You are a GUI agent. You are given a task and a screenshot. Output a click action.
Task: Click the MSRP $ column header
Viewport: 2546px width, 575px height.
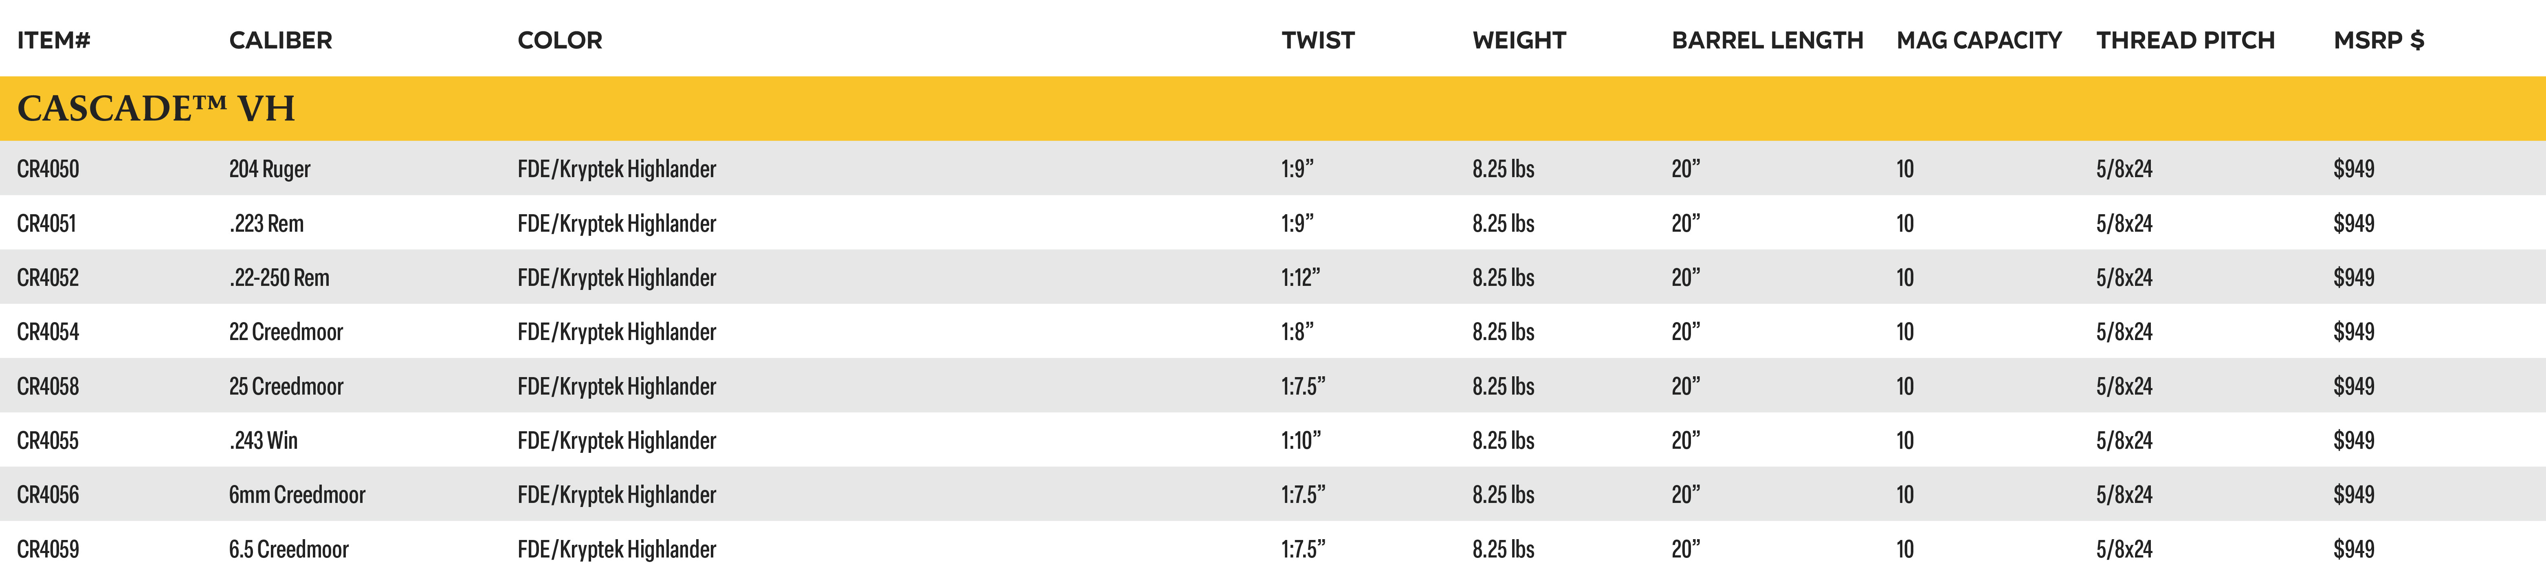(x=2378, y=40)
